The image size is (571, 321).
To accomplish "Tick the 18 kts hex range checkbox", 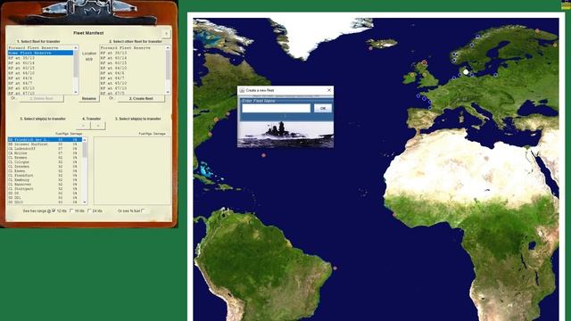I will point(71,210).
